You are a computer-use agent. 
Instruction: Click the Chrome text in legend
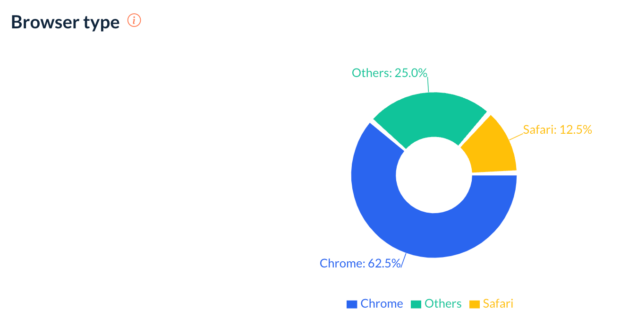382,303
